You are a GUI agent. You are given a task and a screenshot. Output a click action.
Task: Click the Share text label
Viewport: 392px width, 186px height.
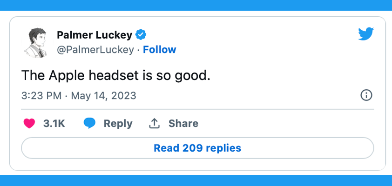[183, 123]
